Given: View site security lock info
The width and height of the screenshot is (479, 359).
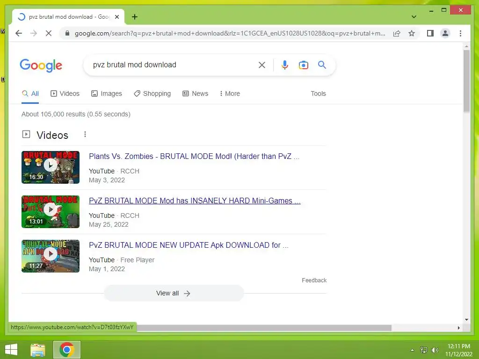Looking at the screenshot, I should [x=67, y=33].
